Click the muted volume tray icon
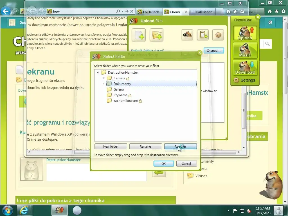The width and height of the screenshot is (288, 216). tap(249, 211)
